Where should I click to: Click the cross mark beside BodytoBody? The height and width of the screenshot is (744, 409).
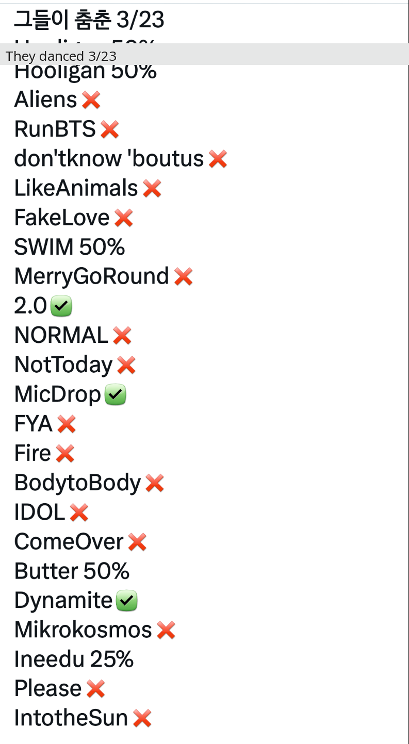coord(155,484)
